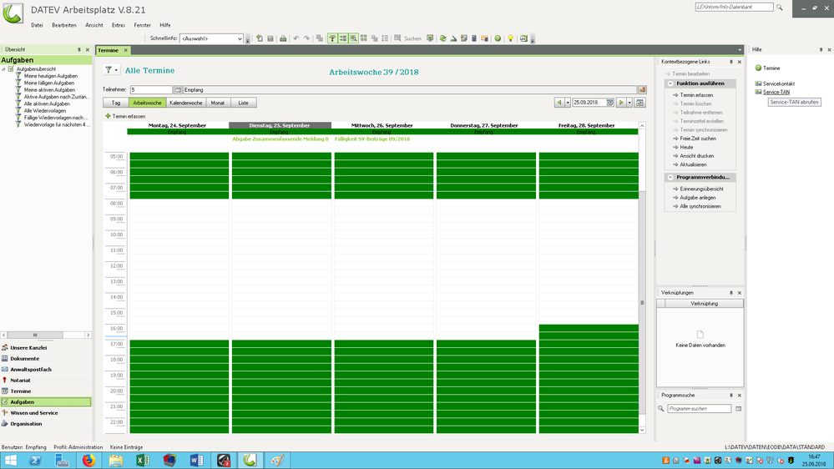The image size is (834, 469).
Task: Click the undo arrow icon
Action: 296,38
